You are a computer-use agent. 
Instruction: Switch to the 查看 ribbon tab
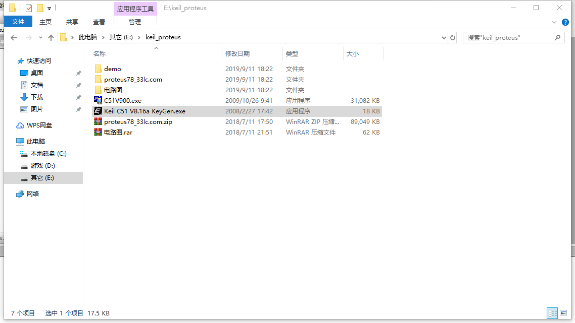[99, 22]
